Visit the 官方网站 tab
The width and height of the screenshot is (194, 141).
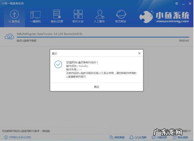click(x=121, y=17)
